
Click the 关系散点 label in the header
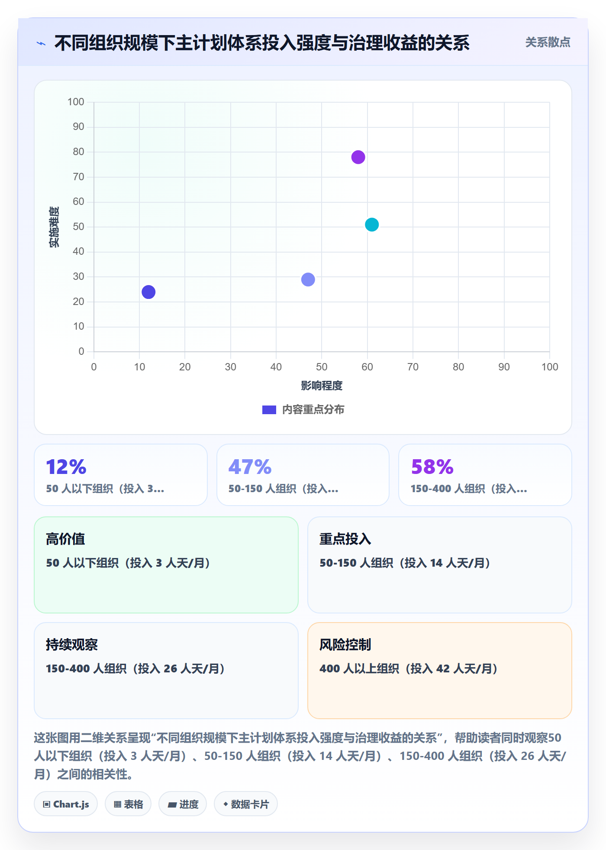coord(548,42)
